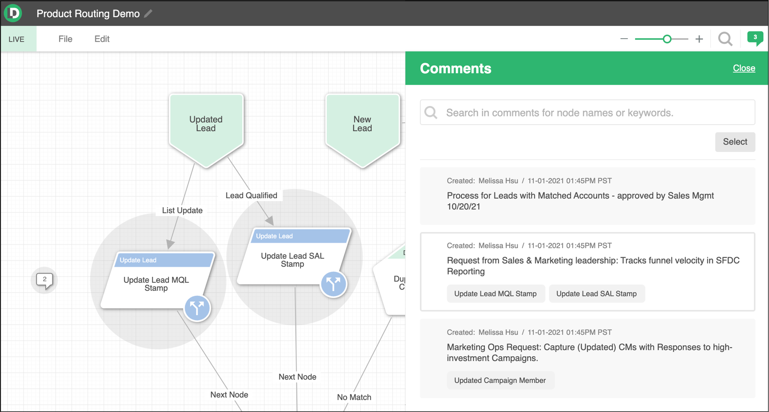
Task: Click the Update Lead MQL Stamp tag
Action: pyautogui.click(x=495, y=294)
